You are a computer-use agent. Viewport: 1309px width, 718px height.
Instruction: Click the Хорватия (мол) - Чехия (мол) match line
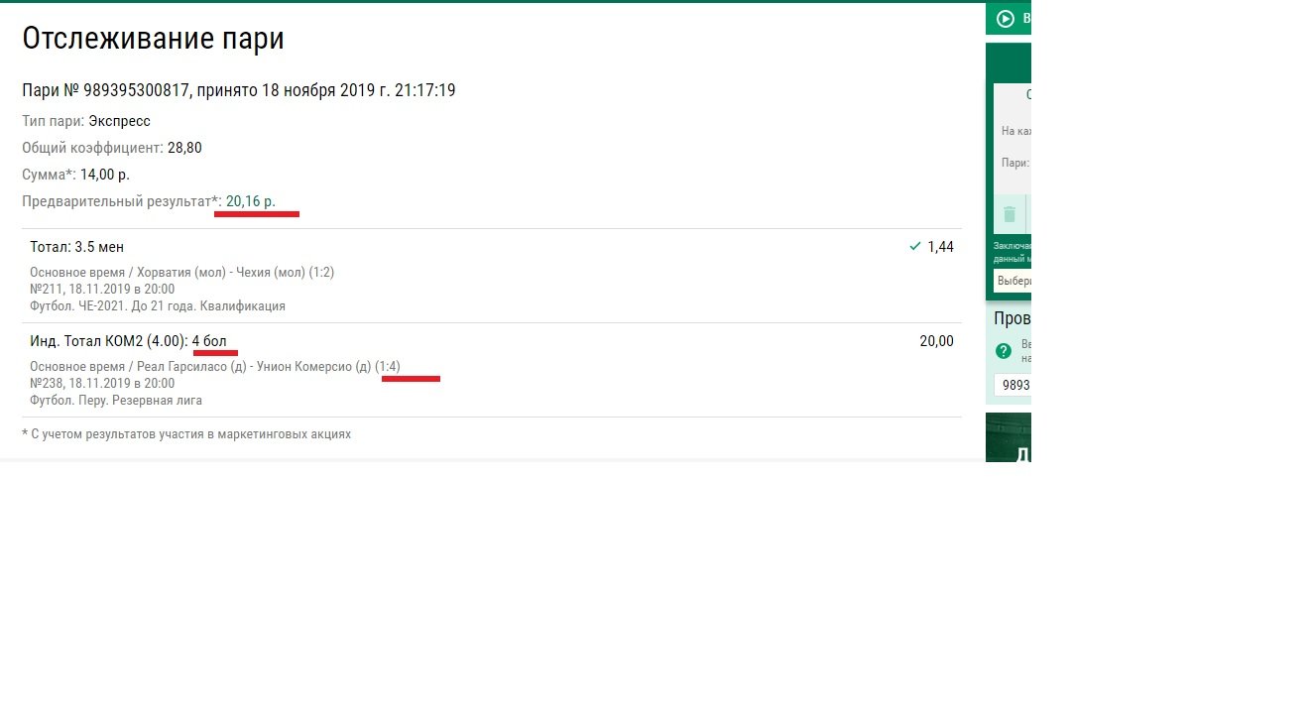pyautogui.click(x=181, y=272)
